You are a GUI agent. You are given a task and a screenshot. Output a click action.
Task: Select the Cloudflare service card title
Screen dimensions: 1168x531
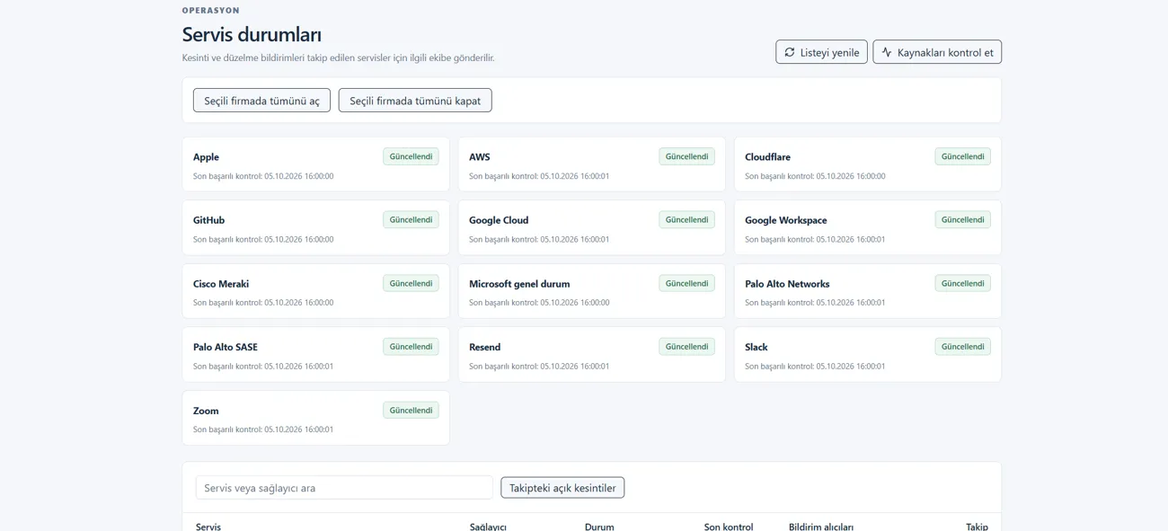point(767,157)
